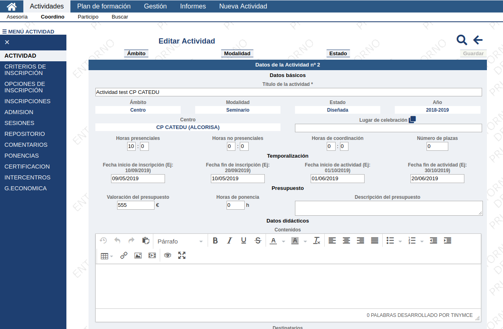Increase text indent
The width and height of the screenshot is (503, 329).
click(447, 241)
